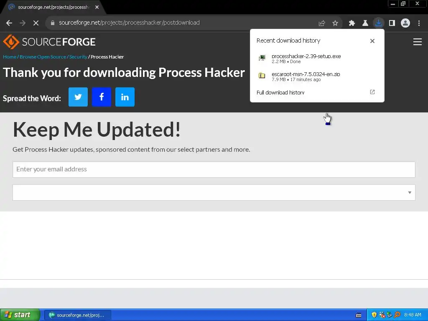Viewport: 428px width, 321px height.
Task: Click the browser back arrow
Action: (9, 23)
